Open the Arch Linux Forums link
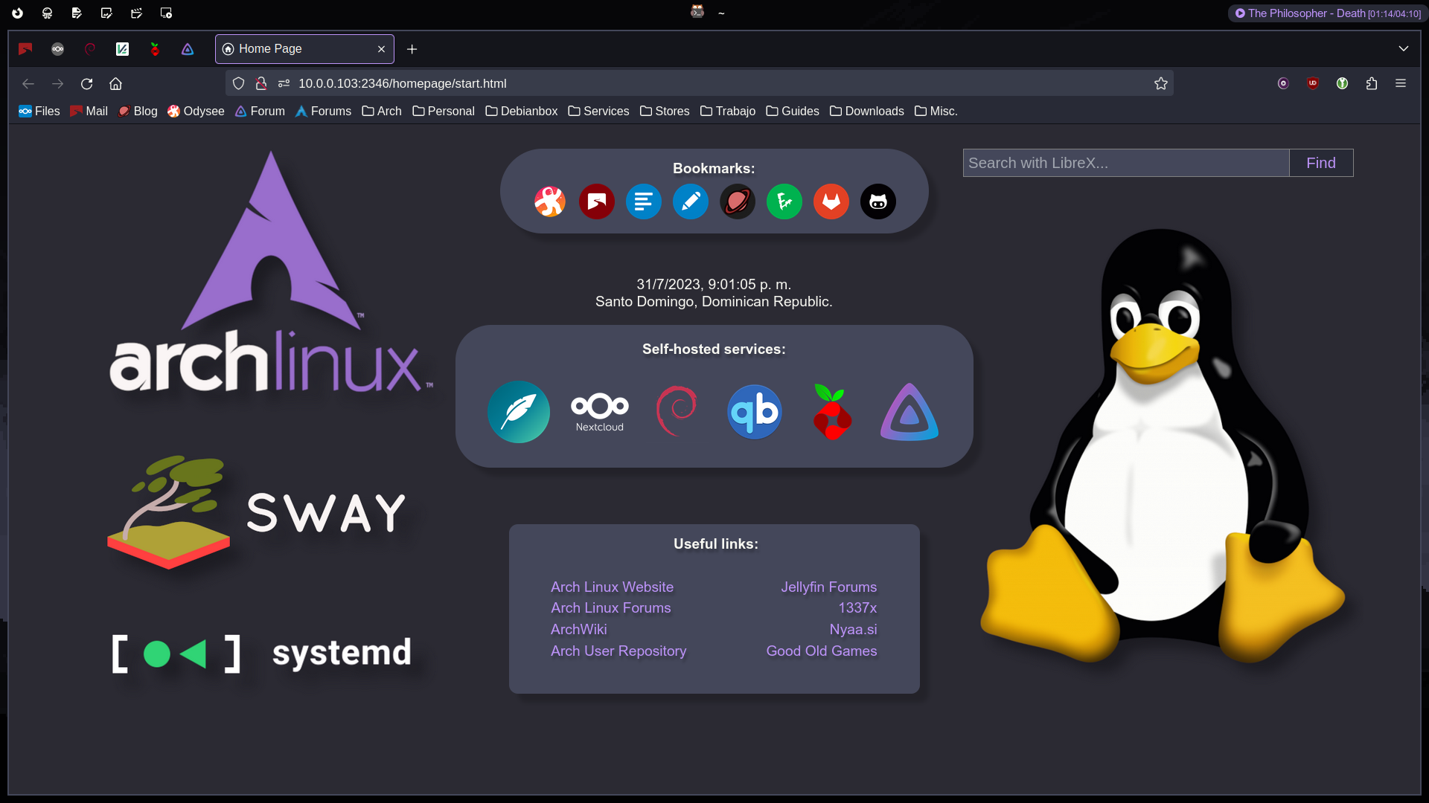 610,607
